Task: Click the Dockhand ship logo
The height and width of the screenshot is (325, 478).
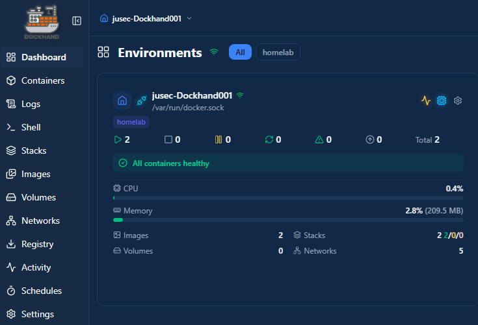Action: pyautogui.click(x=41, y=21)
